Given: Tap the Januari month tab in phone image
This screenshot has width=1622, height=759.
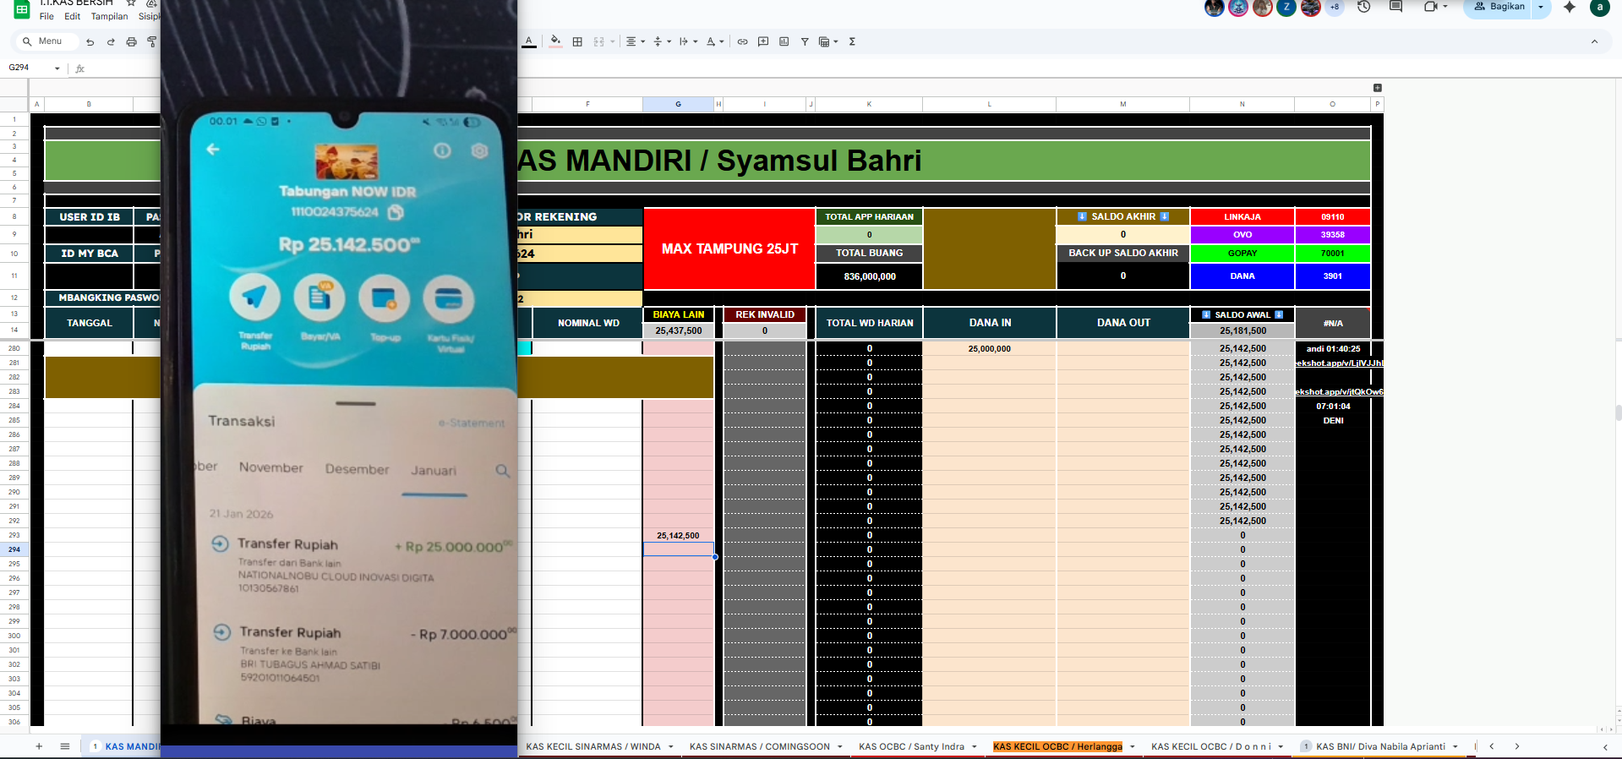Looking at the screenshot, I should (x=434, y=471).
